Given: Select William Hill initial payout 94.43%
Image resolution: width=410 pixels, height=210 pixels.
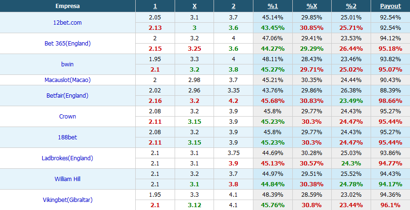Looking at the screenshot, I should tap(391, 174).
